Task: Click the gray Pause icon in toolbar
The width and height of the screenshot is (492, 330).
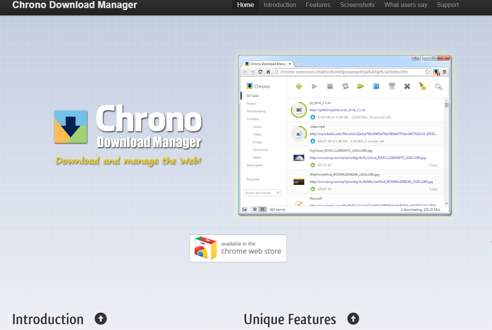Action: coord(330,86)
